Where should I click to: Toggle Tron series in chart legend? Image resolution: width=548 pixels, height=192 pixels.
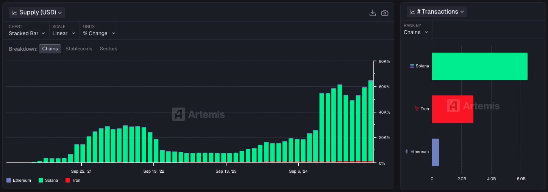(73, 180)
